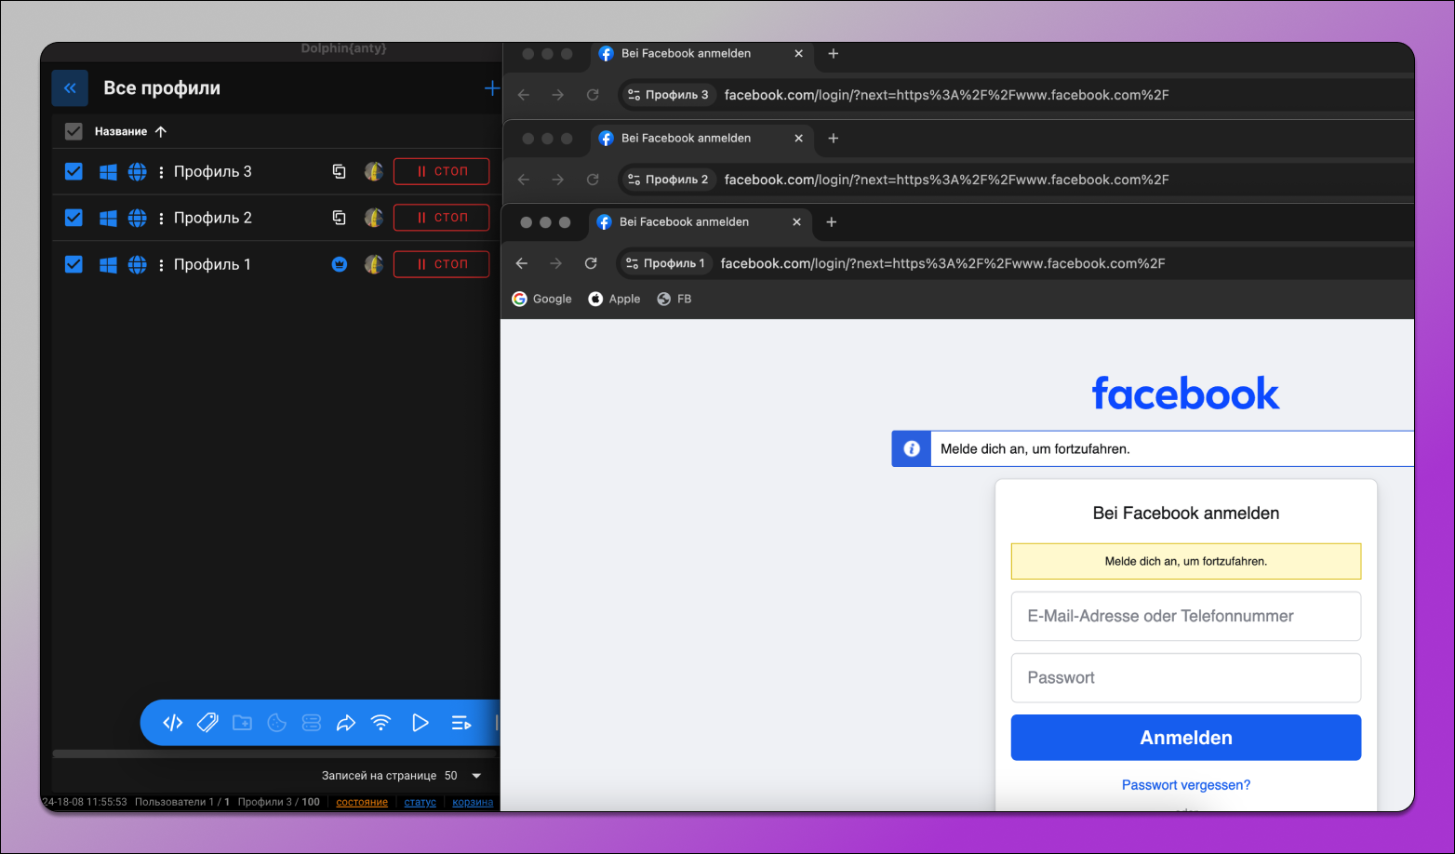The height and width of the screenshot is (854, 1455).
Task: Click the code brackets icon in the blue action bar
Action: pyautogui.click(x=173, y=723)
